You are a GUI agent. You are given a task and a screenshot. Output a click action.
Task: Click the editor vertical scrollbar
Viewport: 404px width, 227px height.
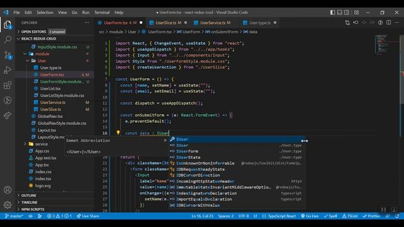pyautogui.click(x=401, y=69)
